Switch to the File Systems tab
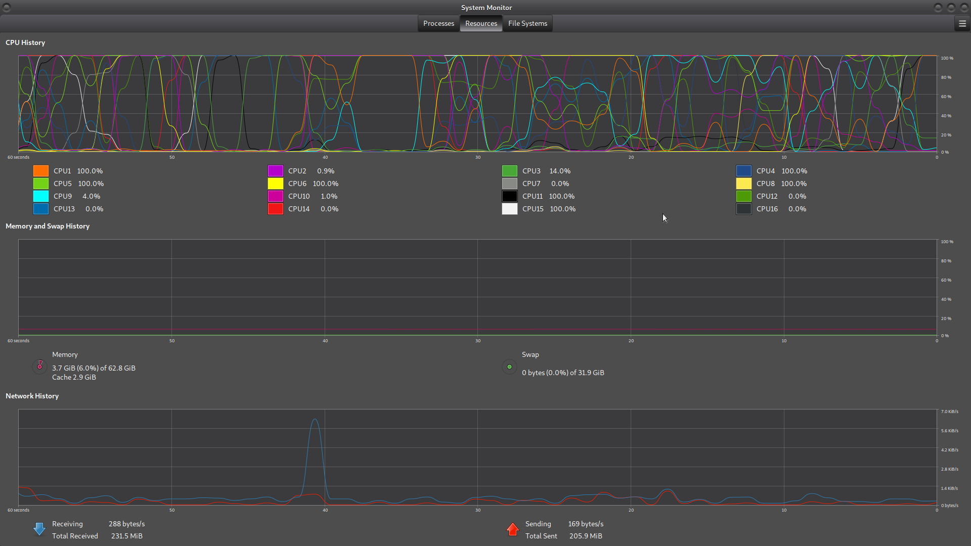Screen dimensions: 971x546 527,24
